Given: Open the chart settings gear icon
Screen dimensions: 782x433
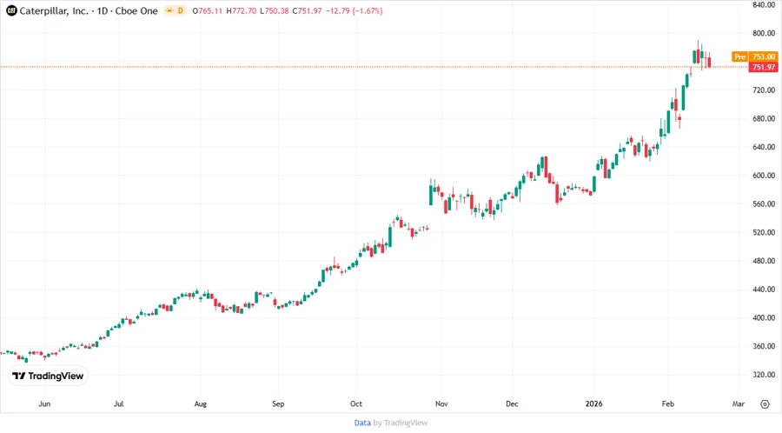Looking at the screenshot, I should coord(765,404).
